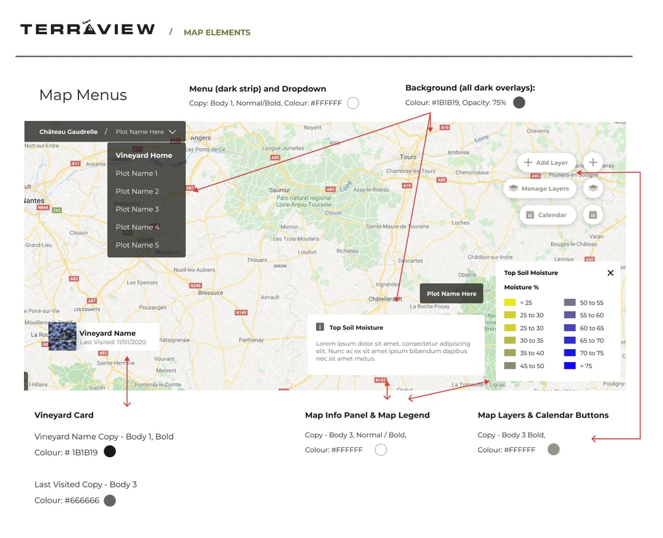Screen dimensions: 663x538
Task: Click the info icon in Top Soil Moisture panel
Action: [x=320, y=327]
